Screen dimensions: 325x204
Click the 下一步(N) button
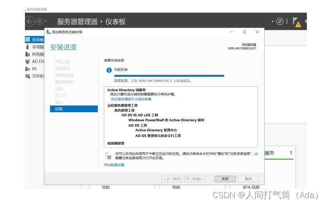[x=195, y=179]
